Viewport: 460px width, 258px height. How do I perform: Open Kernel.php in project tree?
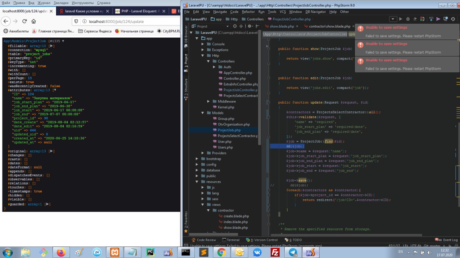point(226,107)
